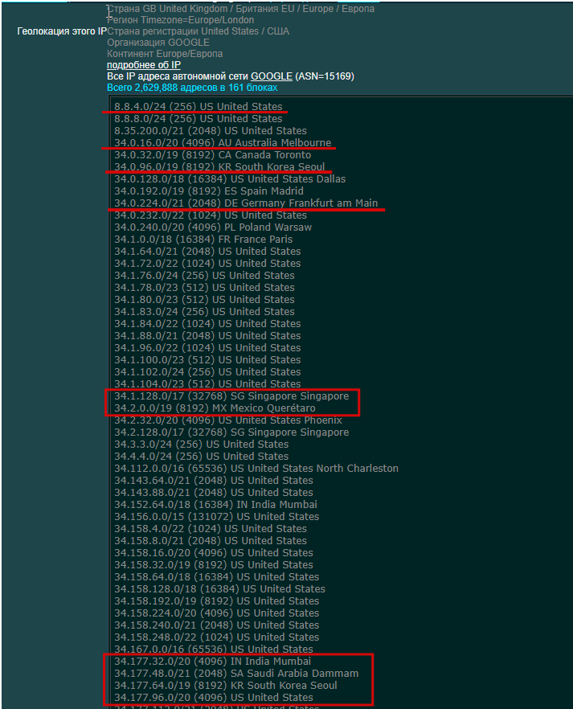Select the 34.177.48.0/21 Saudi Arabia Dammam row

coord(236,674)
